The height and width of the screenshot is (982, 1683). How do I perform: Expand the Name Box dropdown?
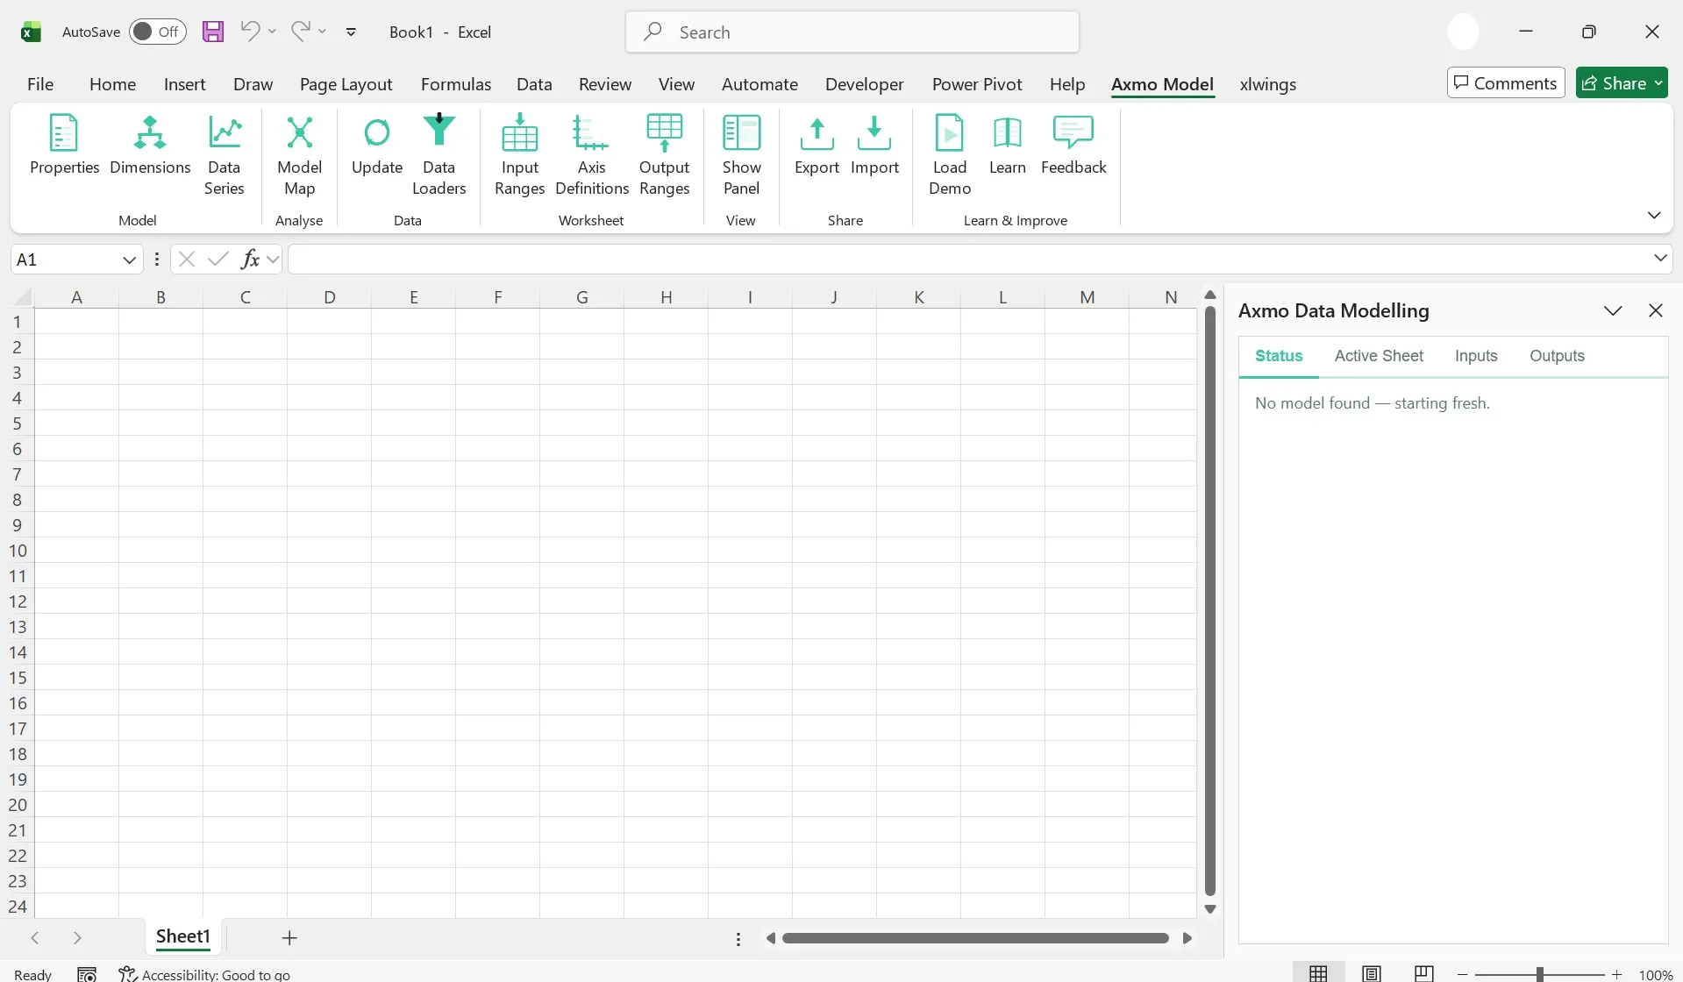click(129, 260)
